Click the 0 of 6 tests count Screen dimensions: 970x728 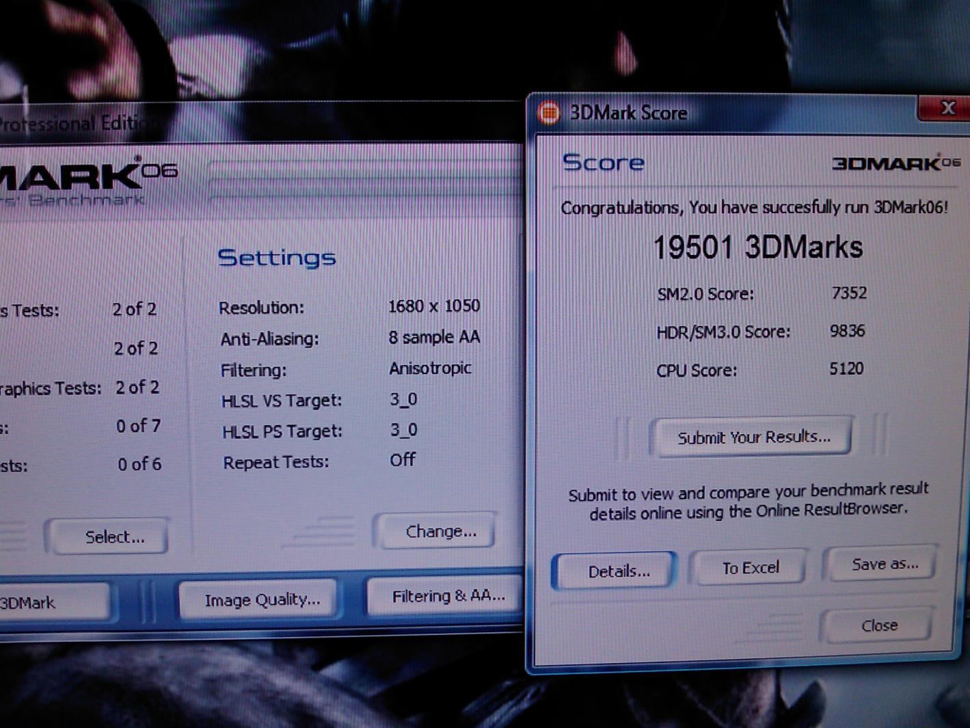point(139,464)
